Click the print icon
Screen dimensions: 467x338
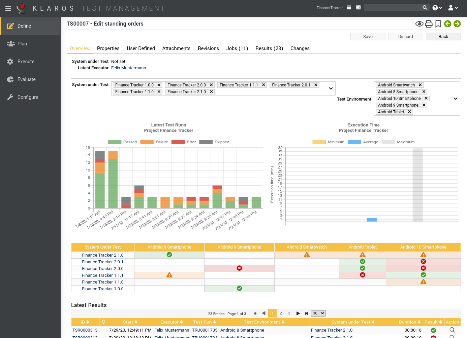point(429,24)
